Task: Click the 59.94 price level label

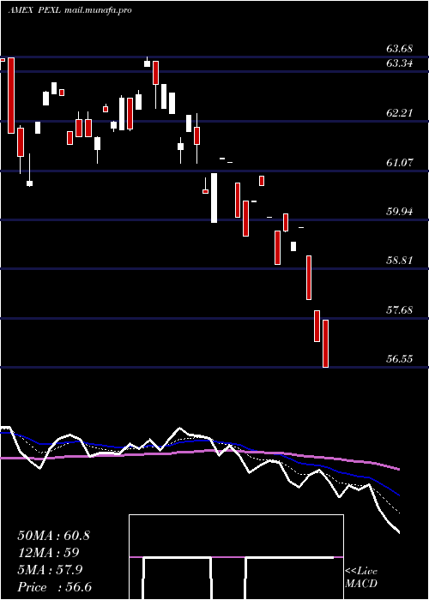Action: (x=400, y=212)
